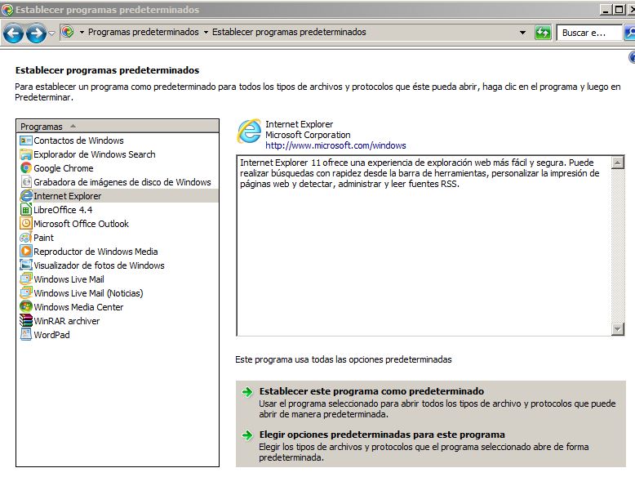Click green arrow beside Elegir opciones predeterminadas

tap(247, 435)
